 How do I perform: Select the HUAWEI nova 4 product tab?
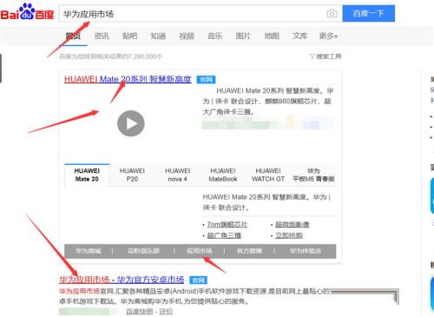click(177, 175)
